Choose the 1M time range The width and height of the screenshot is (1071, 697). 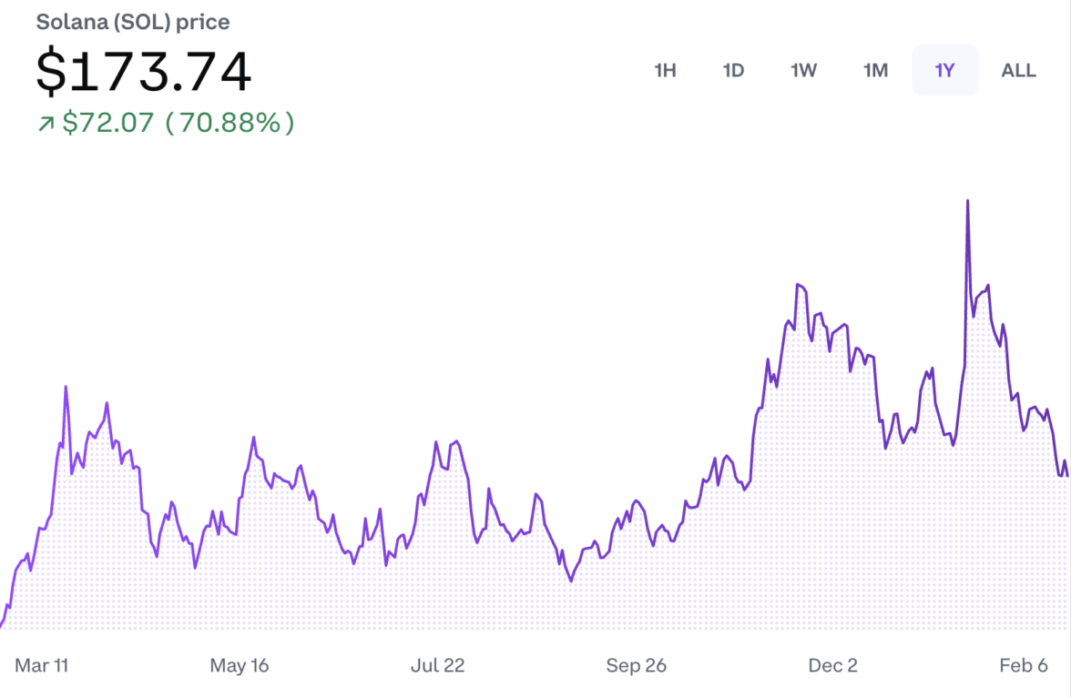[x=875, y=70]
